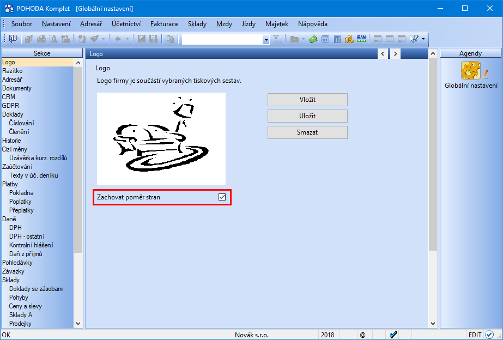The height and width of the screenshot is (340, 503).
Task: Select Daň z příjmů section
Action: (x=26, y=254)
